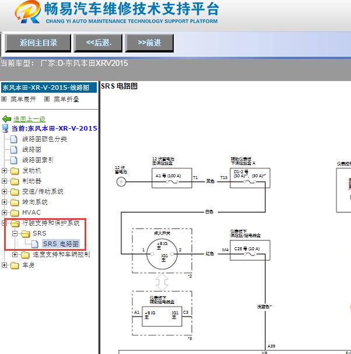
Task: Select 行驶支持和保护系统 tree label
Action: click(51, 223)
